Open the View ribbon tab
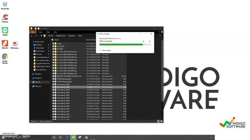 coord(55,32)
